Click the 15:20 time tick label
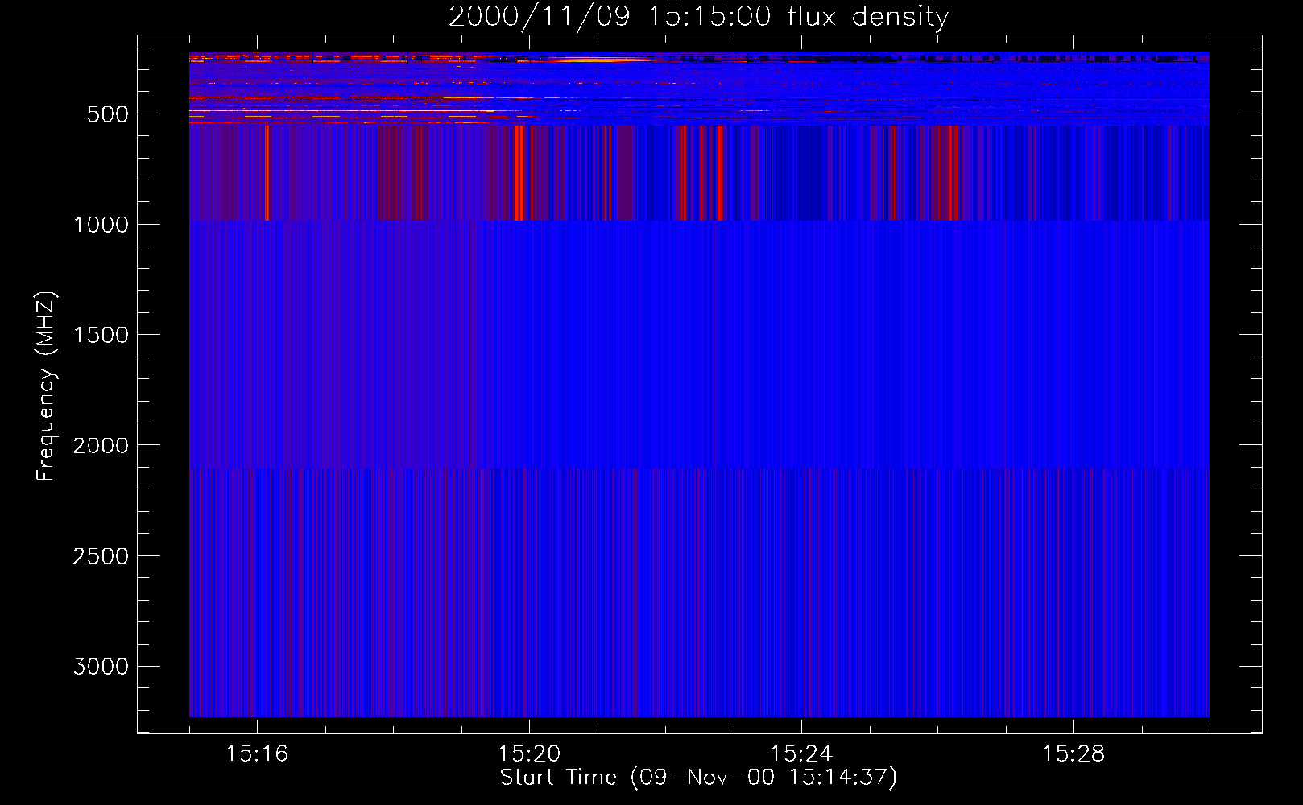The image size is (1303, 805). click(529, 754)
